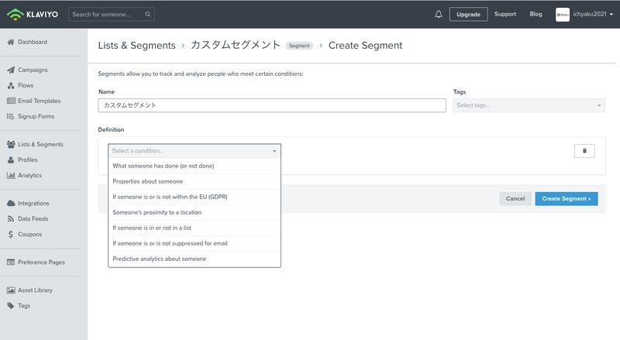Viewport: 620px width, 340px height.
Task: Open Data Feeds in sidebar
Action: 33,218
